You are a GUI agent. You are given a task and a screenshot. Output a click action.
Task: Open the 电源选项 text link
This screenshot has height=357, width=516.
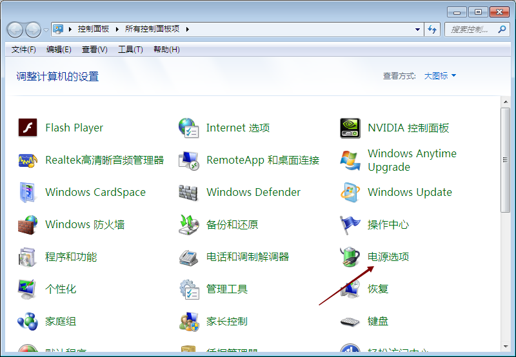[x=388, y=256]
